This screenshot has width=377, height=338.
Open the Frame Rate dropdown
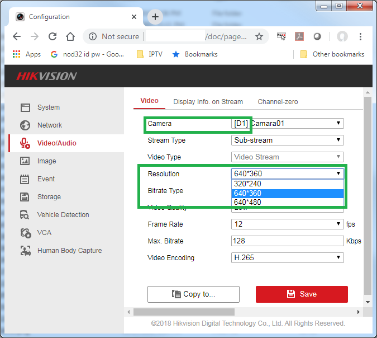tap(287, 224)
